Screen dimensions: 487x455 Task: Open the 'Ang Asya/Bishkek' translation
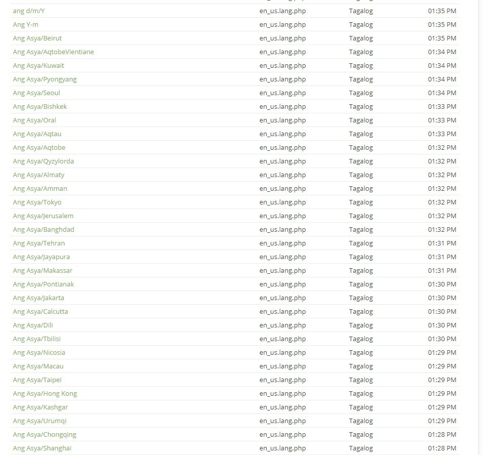[40, 106]
